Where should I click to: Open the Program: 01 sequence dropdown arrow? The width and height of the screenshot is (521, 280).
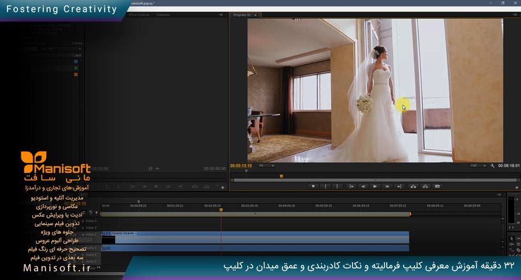255,15
